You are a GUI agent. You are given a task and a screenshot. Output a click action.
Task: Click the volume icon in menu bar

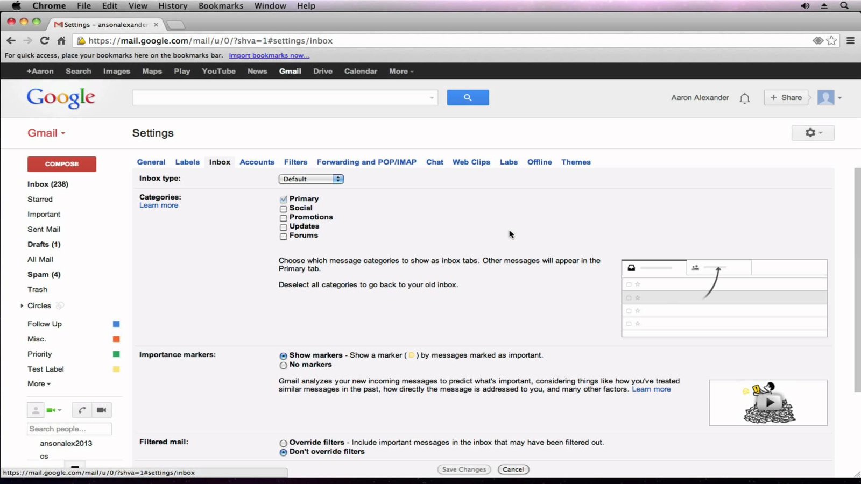(x=805, y=5)
